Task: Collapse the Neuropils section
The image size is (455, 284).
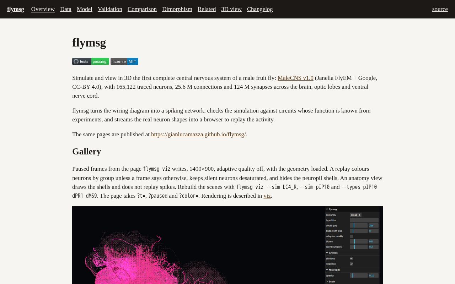Action: point(352,270)
